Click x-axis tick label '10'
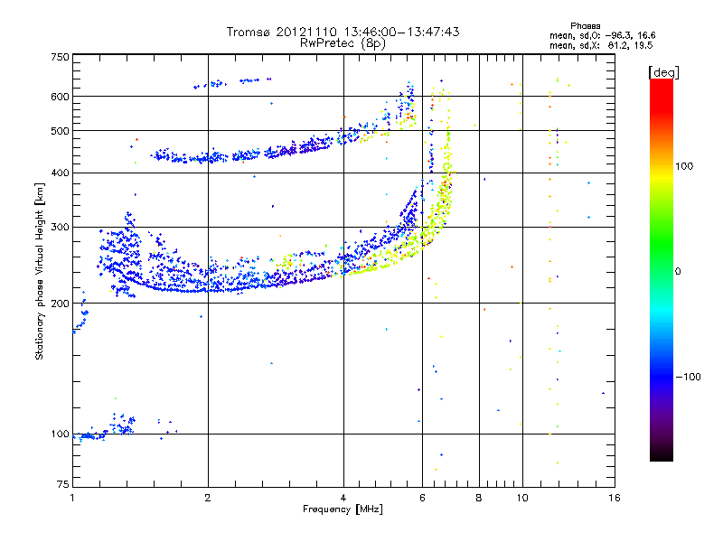The width and height of the screenshot is (723, 542). tap(522, 498)
